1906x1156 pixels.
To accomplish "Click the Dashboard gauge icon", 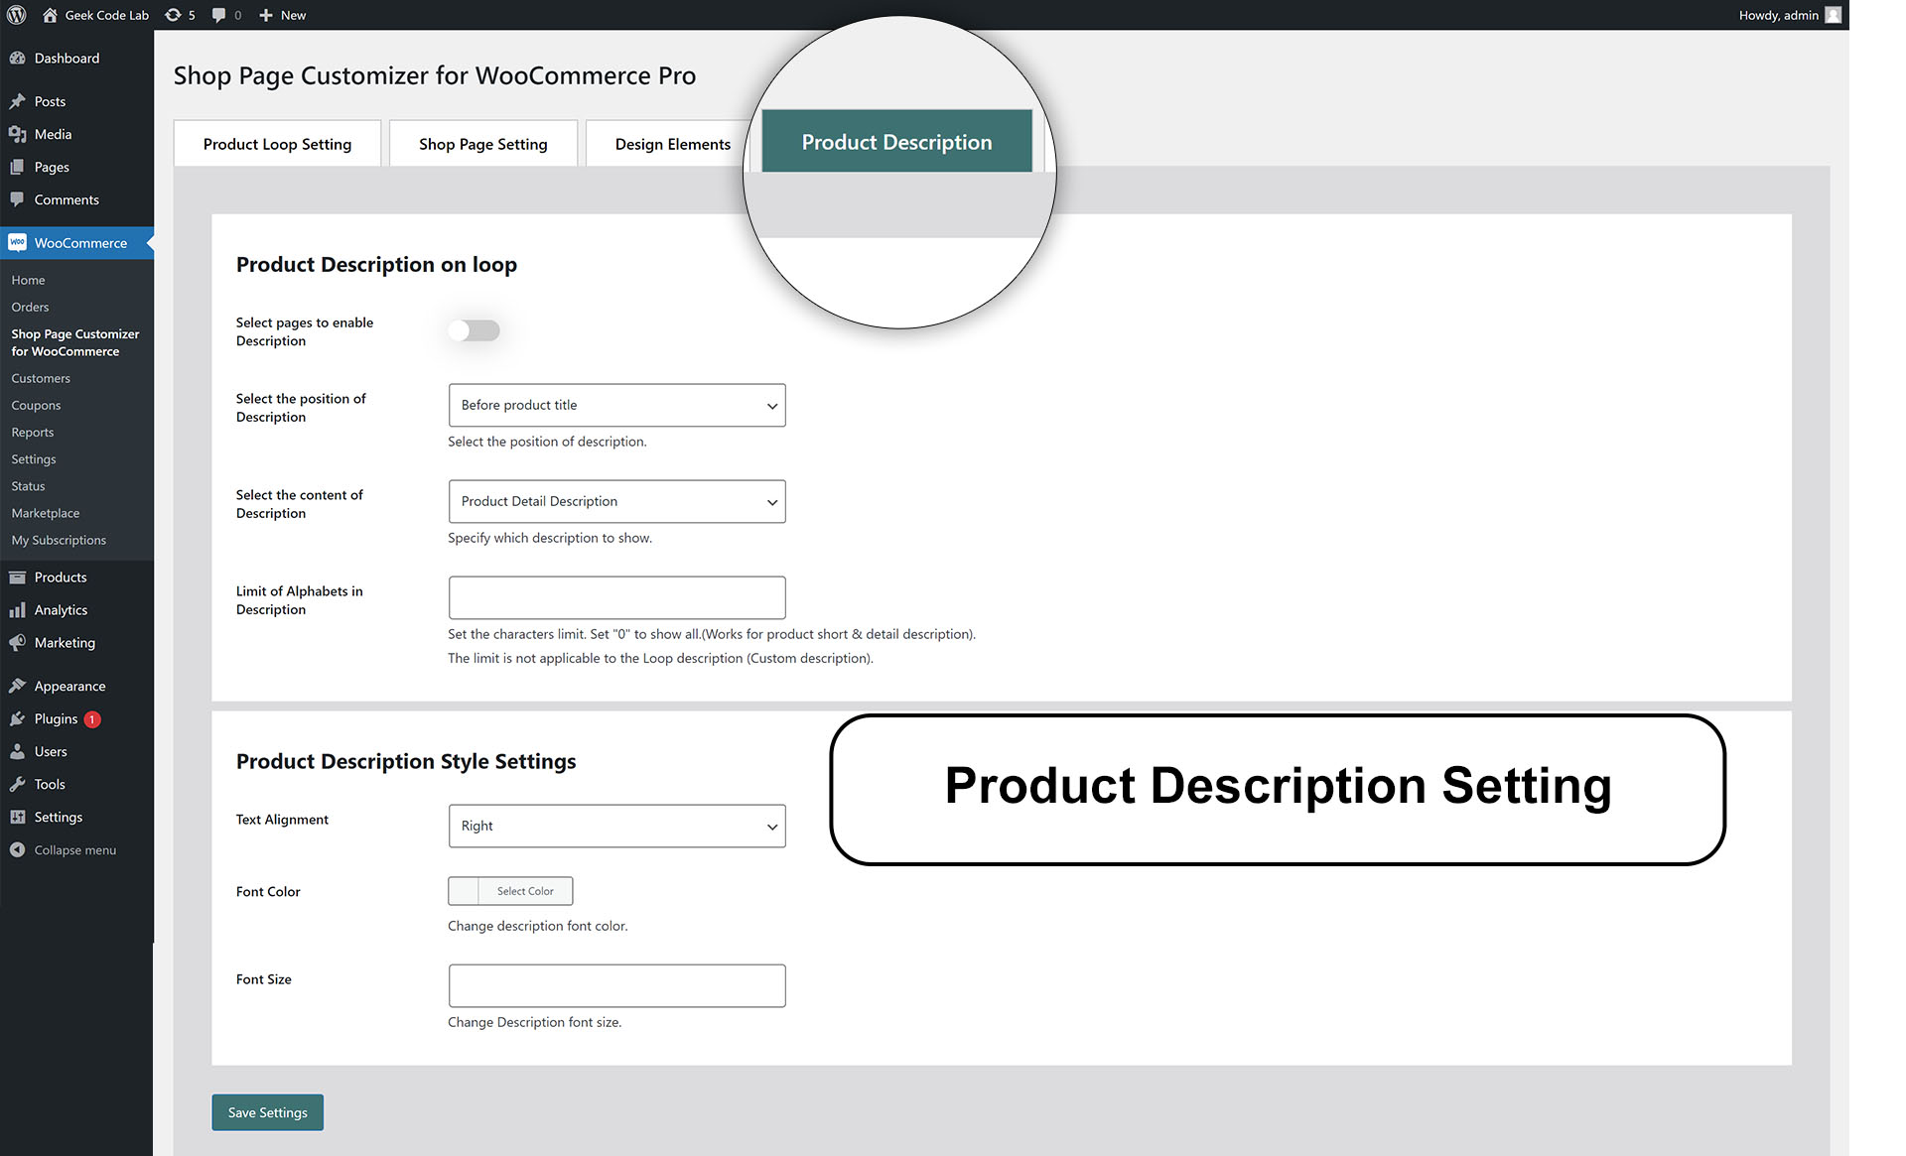I will point(17,59).
